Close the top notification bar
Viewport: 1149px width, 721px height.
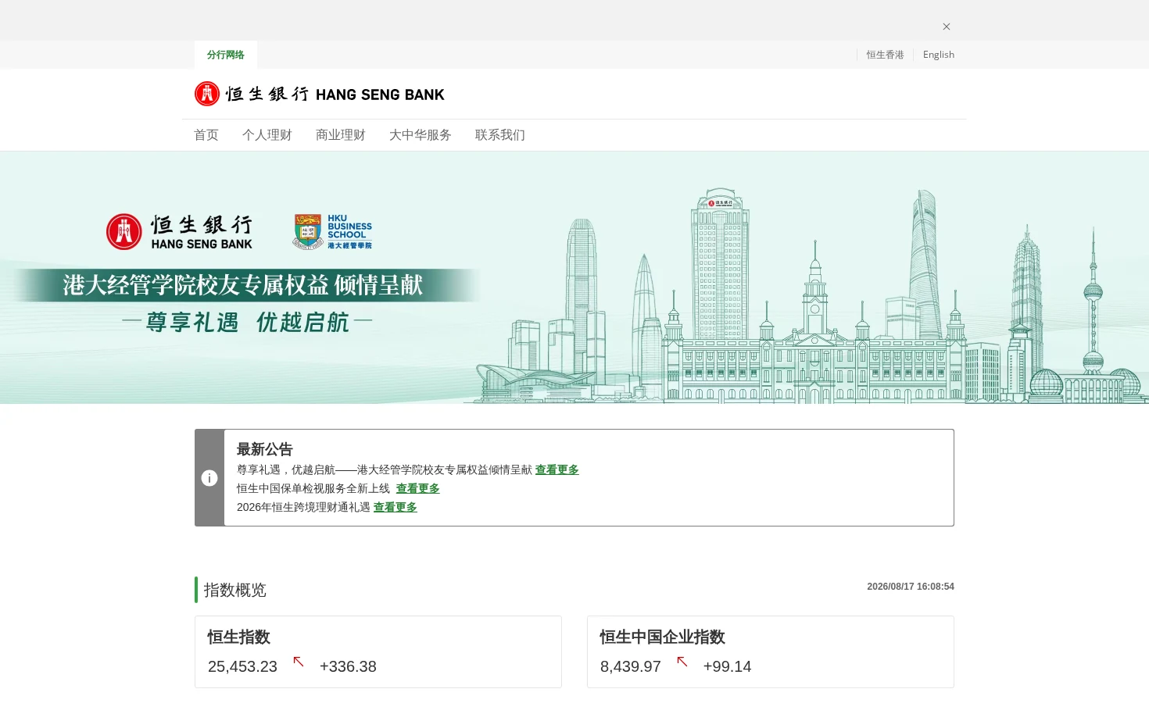[947, 27]
